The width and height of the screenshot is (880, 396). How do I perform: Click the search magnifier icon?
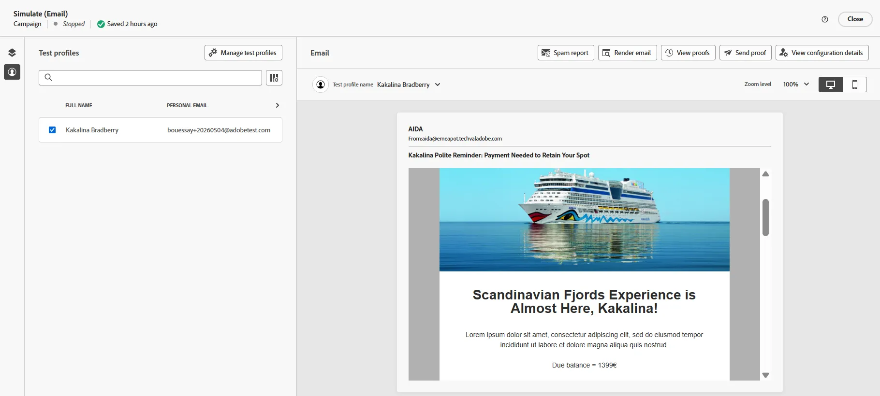tap(48, 77)
